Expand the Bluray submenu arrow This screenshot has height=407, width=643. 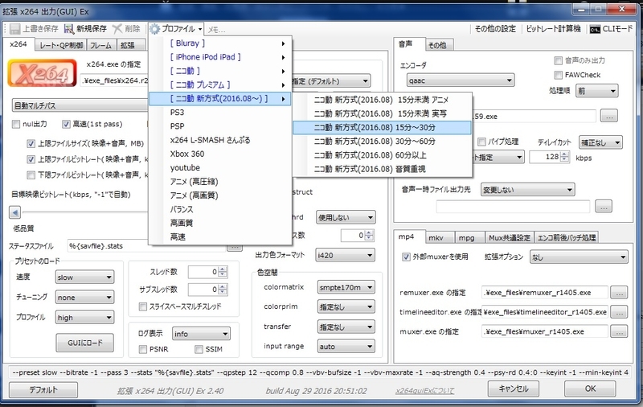coord(283,43)
